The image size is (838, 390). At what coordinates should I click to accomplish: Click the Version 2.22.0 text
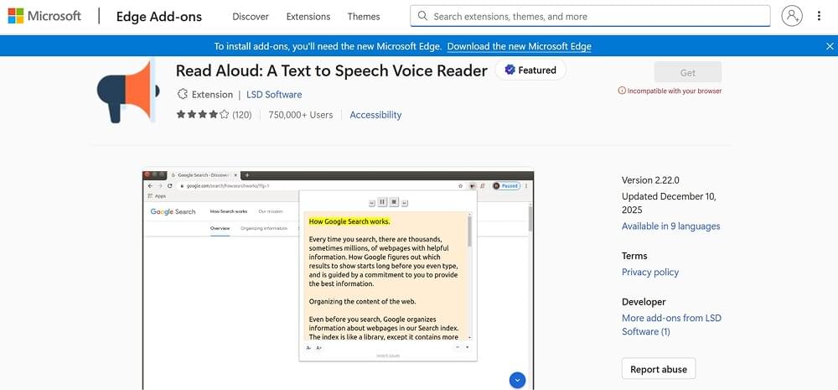click(650, 180)
